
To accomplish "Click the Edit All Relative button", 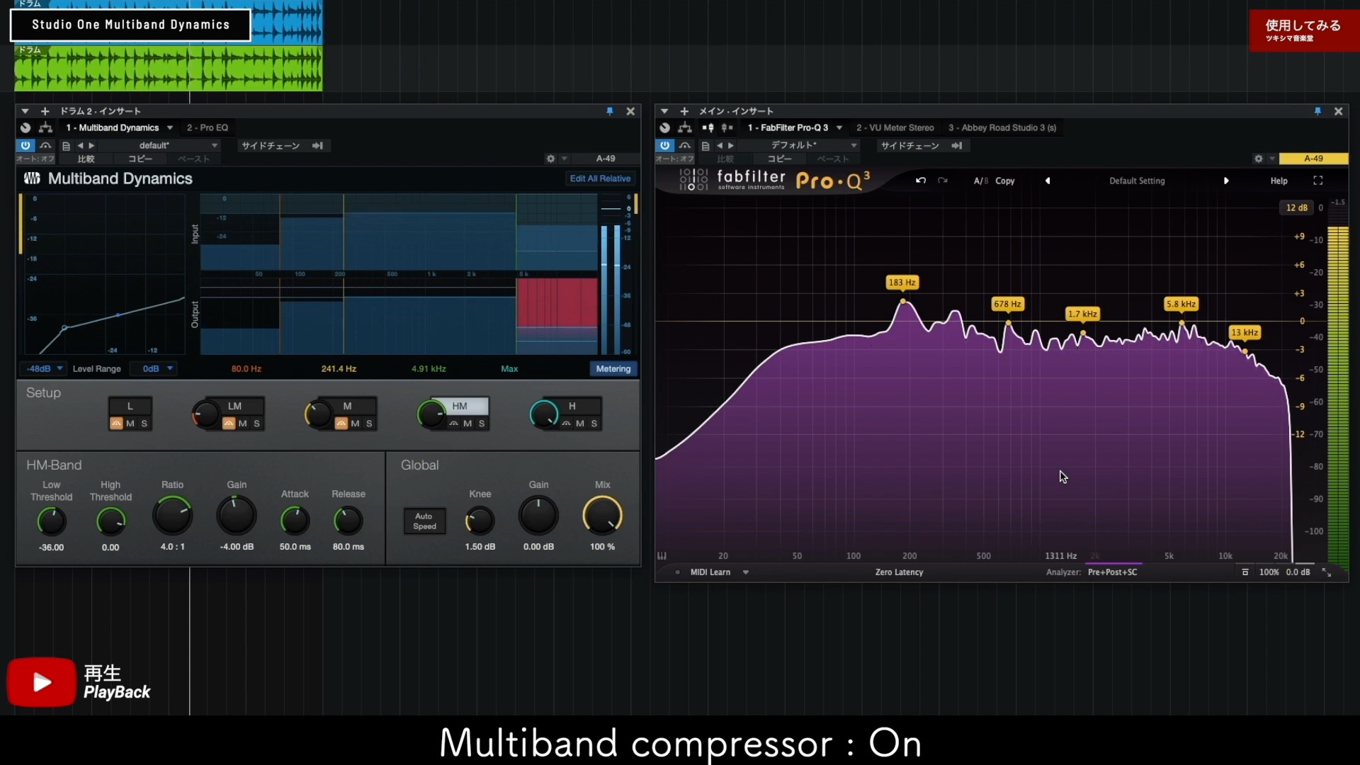I will [600, 178].
